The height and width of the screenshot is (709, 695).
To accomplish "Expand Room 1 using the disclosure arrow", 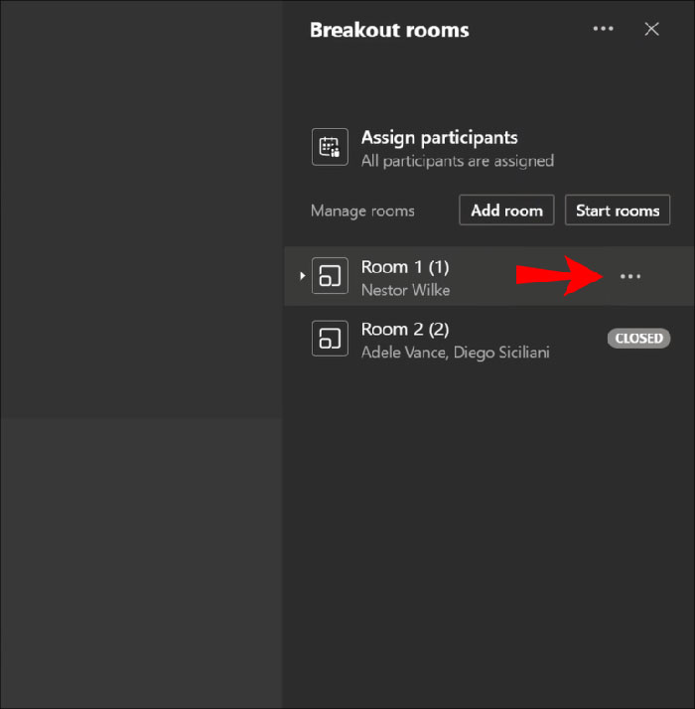I will [303, 276].
